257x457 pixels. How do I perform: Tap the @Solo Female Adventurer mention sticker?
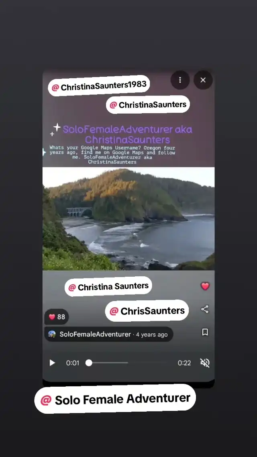(x=115, y=399)
